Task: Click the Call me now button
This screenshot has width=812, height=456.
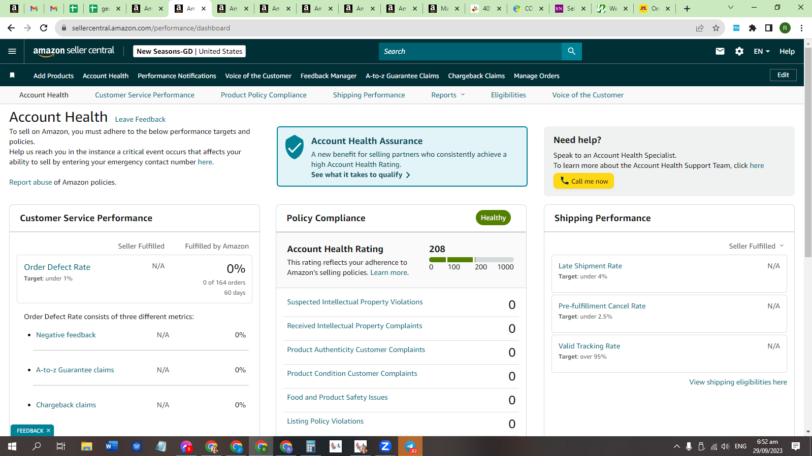Action: 583,181
